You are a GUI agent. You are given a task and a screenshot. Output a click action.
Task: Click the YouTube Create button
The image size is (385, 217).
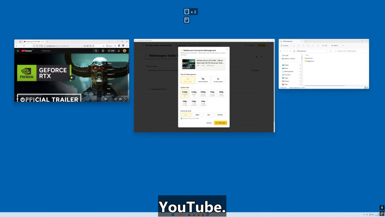(111, 51)
